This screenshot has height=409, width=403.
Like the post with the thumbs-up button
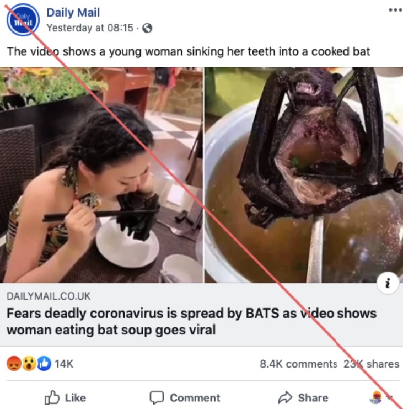coord(65,397)
